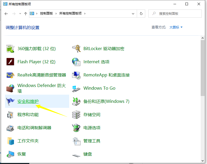Open the Flash Player red icon
The height and width of the screenshot is (164, 207).
click(10, 62)
